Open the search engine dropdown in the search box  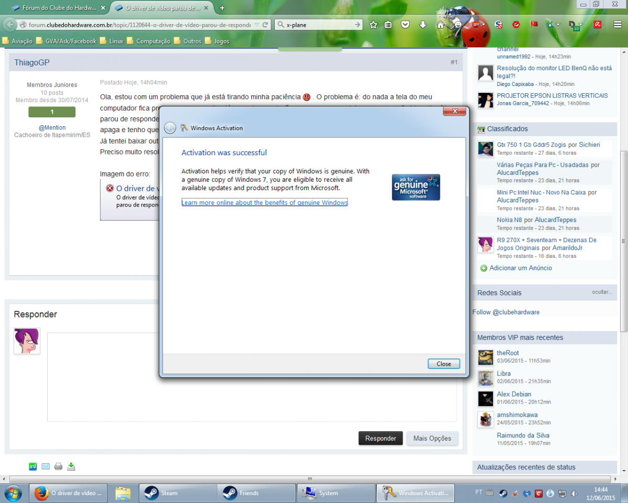pyautogui.click(x=281, y=25)
